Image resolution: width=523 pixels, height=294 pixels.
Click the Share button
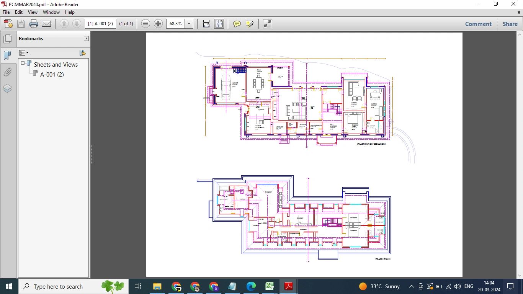510,24
